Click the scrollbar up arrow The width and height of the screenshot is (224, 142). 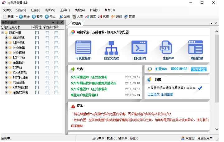click(x=217, y=31)
